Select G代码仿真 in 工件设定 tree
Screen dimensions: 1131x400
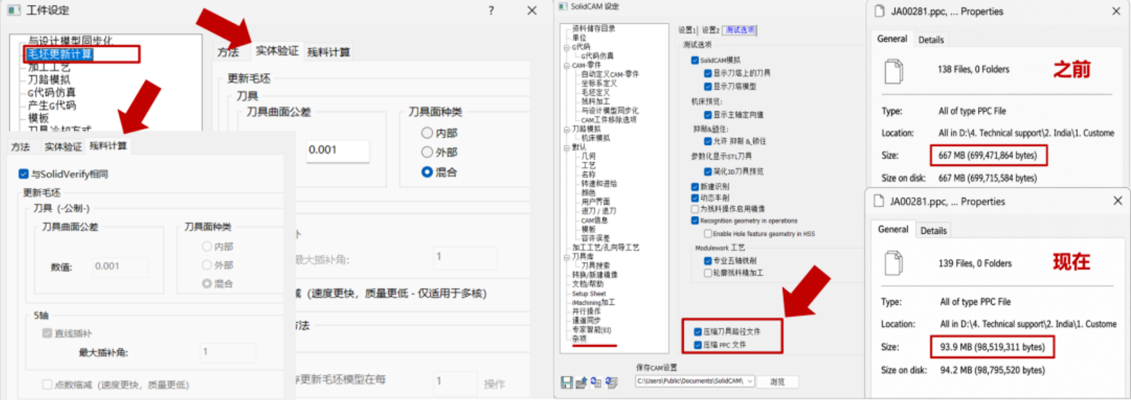click(x=51, y=92)
